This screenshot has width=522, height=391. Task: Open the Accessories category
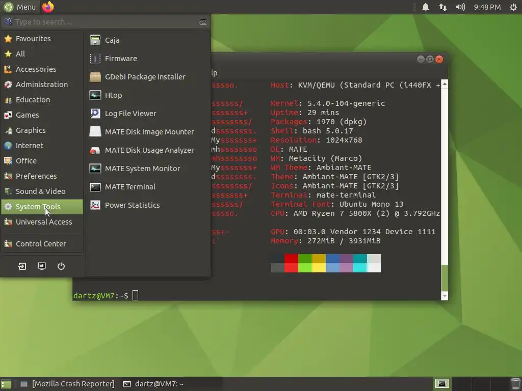[42, 69]
